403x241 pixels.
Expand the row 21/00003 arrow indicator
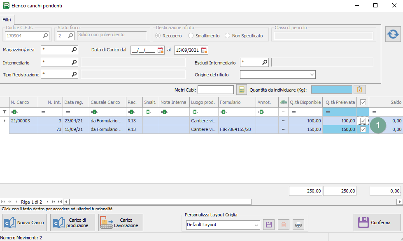coord(5,121)
